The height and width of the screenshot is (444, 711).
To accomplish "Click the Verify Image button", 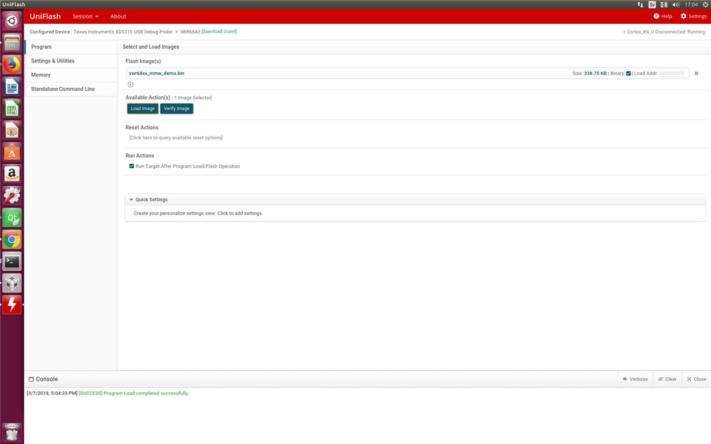I will 176,109.
